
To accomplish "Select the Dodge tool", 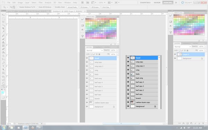I will coord(3,59).
